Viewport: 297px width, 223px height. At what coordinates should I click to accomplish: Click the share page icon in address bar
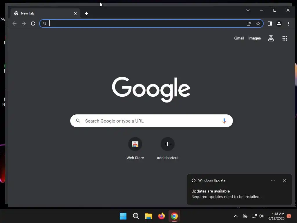(249, 24)
